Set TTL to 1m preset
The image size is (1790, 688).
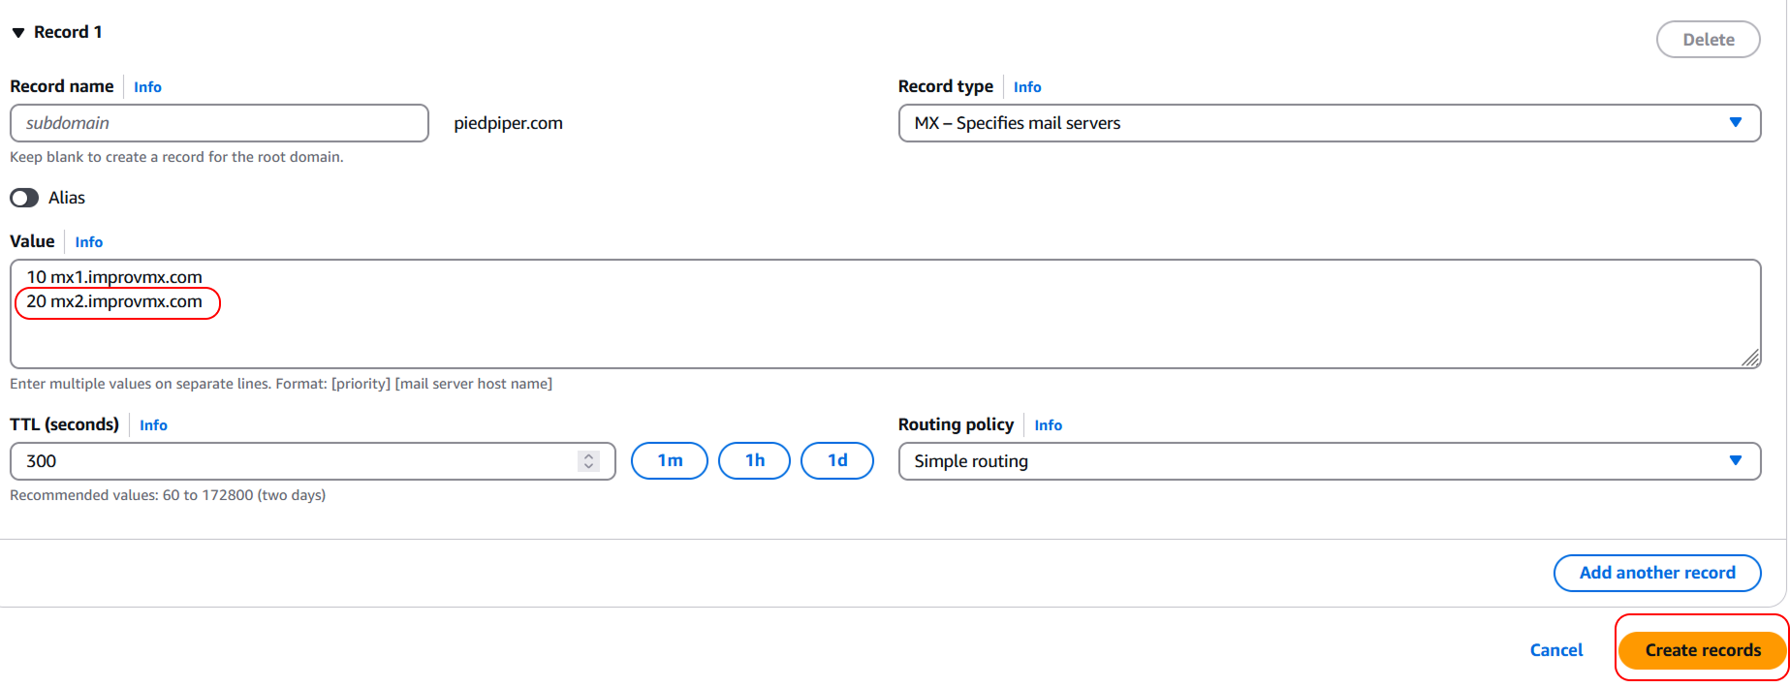[x=670, y=460]
